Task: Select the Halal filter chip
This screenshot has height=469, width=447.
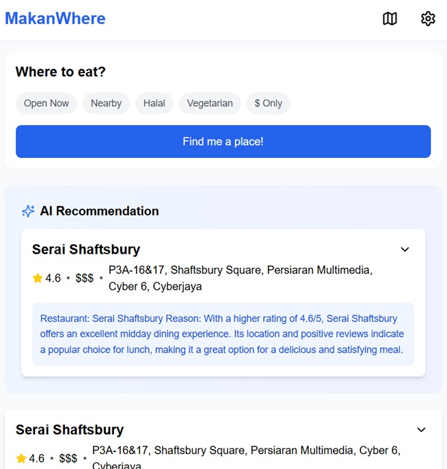Action: (154, 103)
